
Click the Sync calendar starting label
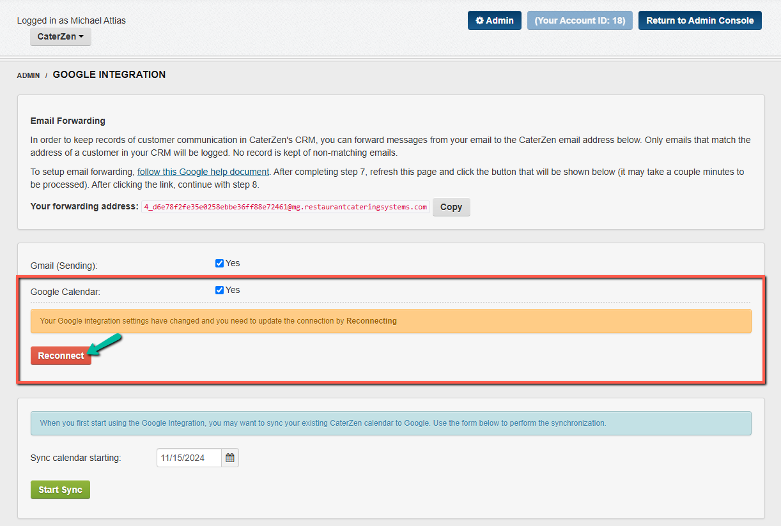pyautogui.click(x=75, y=458)
